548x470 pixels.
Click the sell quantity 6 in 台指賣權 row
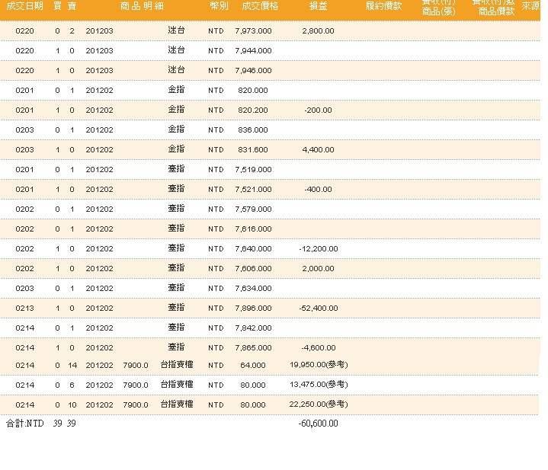click(x=72, y=385)
